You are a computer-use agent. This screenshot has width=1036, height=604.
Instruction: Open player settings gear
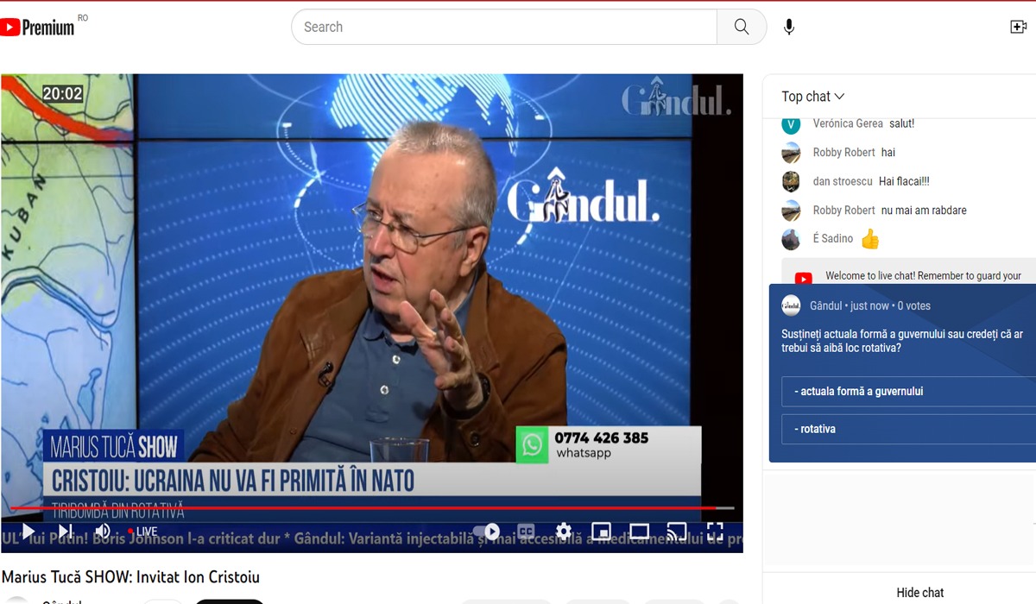coord(564,531)
